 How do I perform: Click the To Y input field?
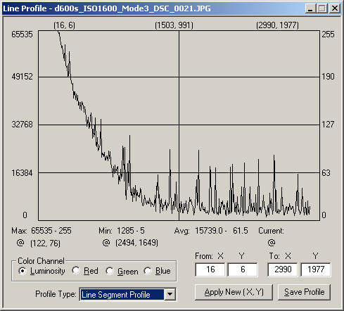coord(316,269)
